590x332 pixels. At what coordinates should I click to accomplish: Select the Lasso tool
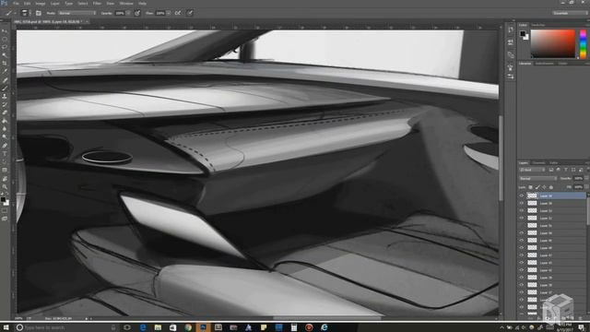coord(5,47)
